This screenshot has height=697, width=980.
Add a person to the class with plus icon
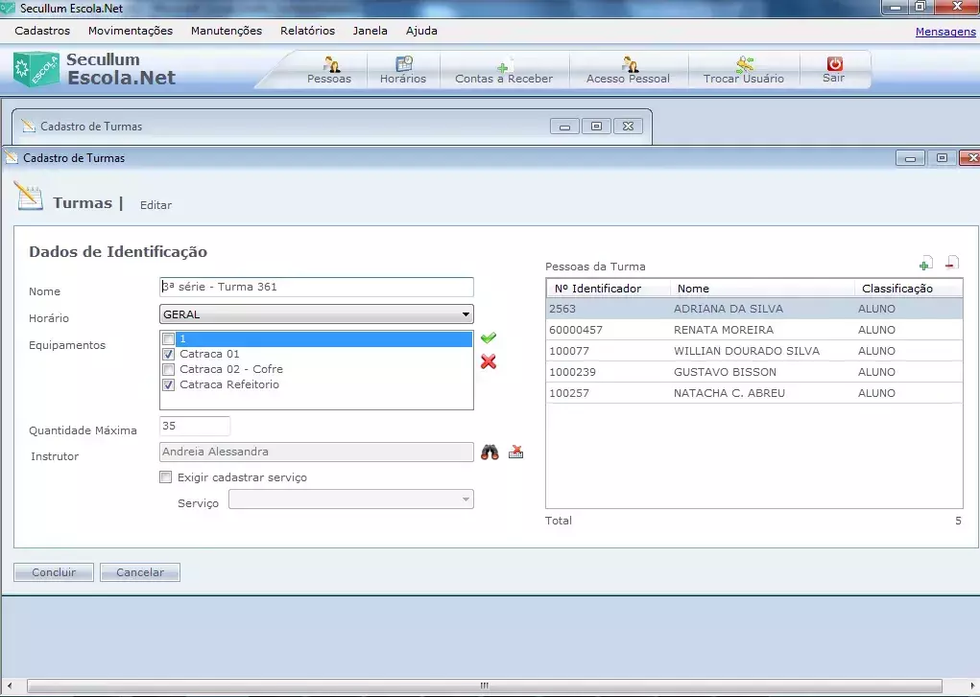[925, 263]
